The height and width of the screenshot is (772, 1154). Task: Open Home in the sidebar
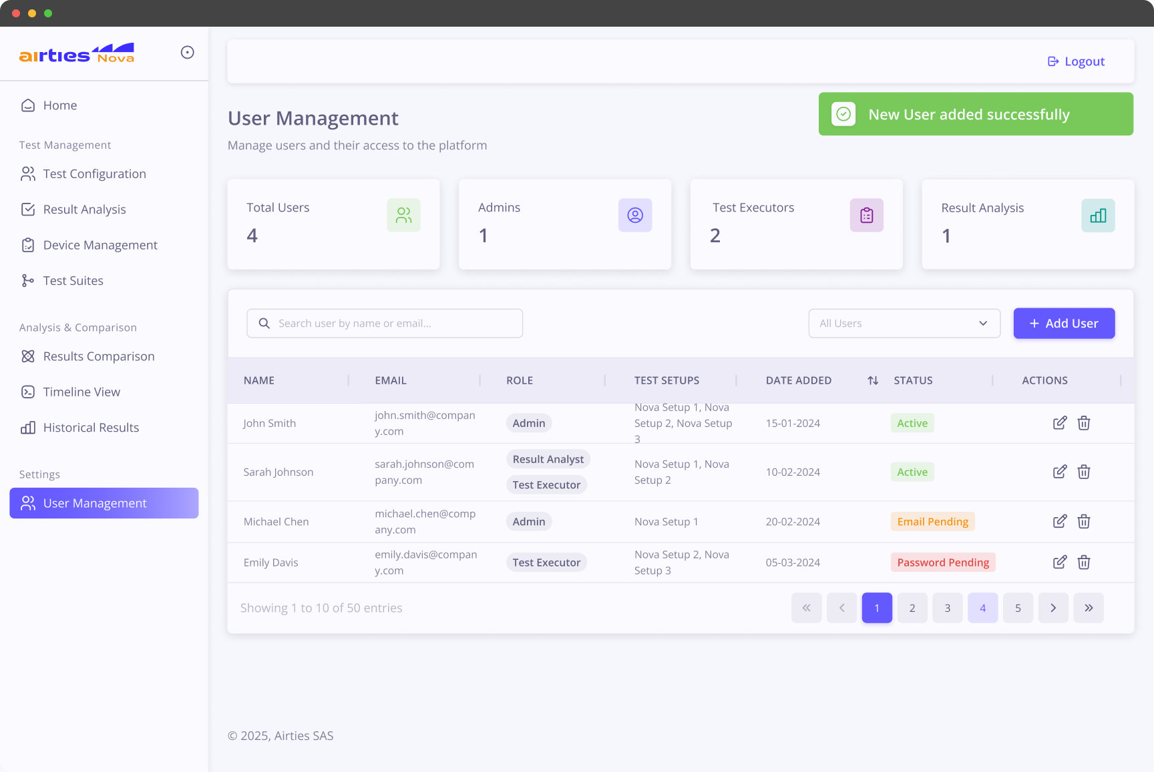(x=104, y=105)
